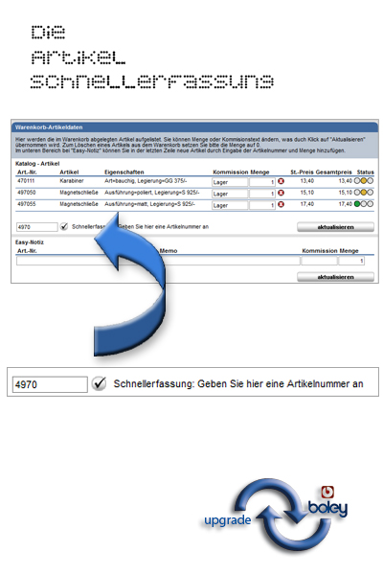Click the Easy-Notiz Memo input field

tap(229, 261)
